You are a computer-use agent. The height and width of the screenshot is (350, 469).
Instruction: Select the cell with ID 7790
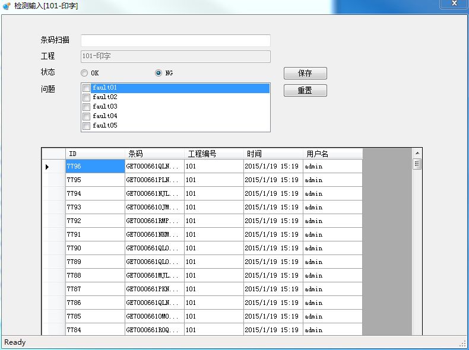pyautogui.click(x=95, y=249)
